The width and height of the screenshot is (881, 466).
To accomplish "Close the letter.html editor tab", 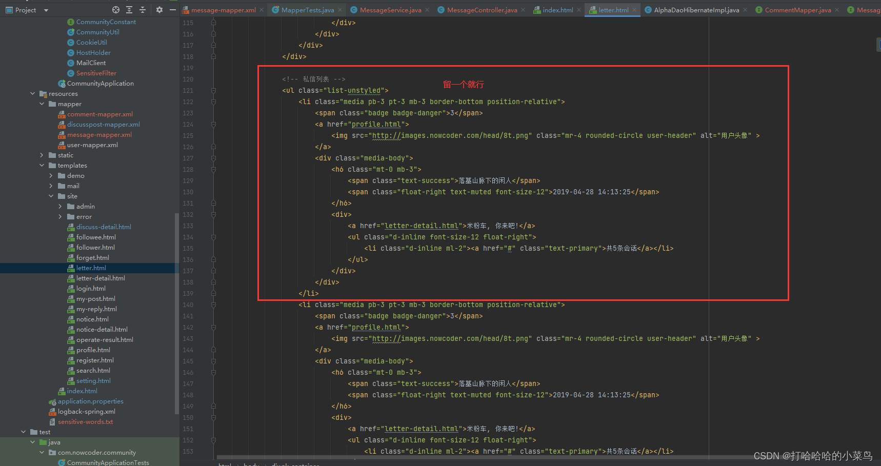I will (x=634, y=10).
